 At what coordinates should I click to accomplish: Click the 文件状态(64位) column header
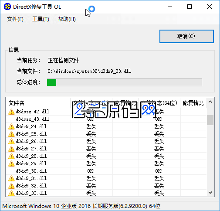click(159, 103)
